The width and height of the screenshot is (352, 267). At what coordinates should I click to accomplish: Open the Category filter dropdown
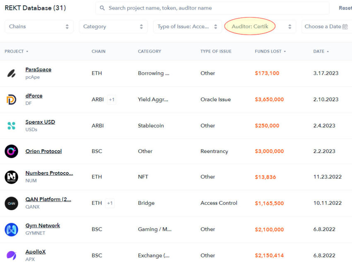[x=113, y=27]
